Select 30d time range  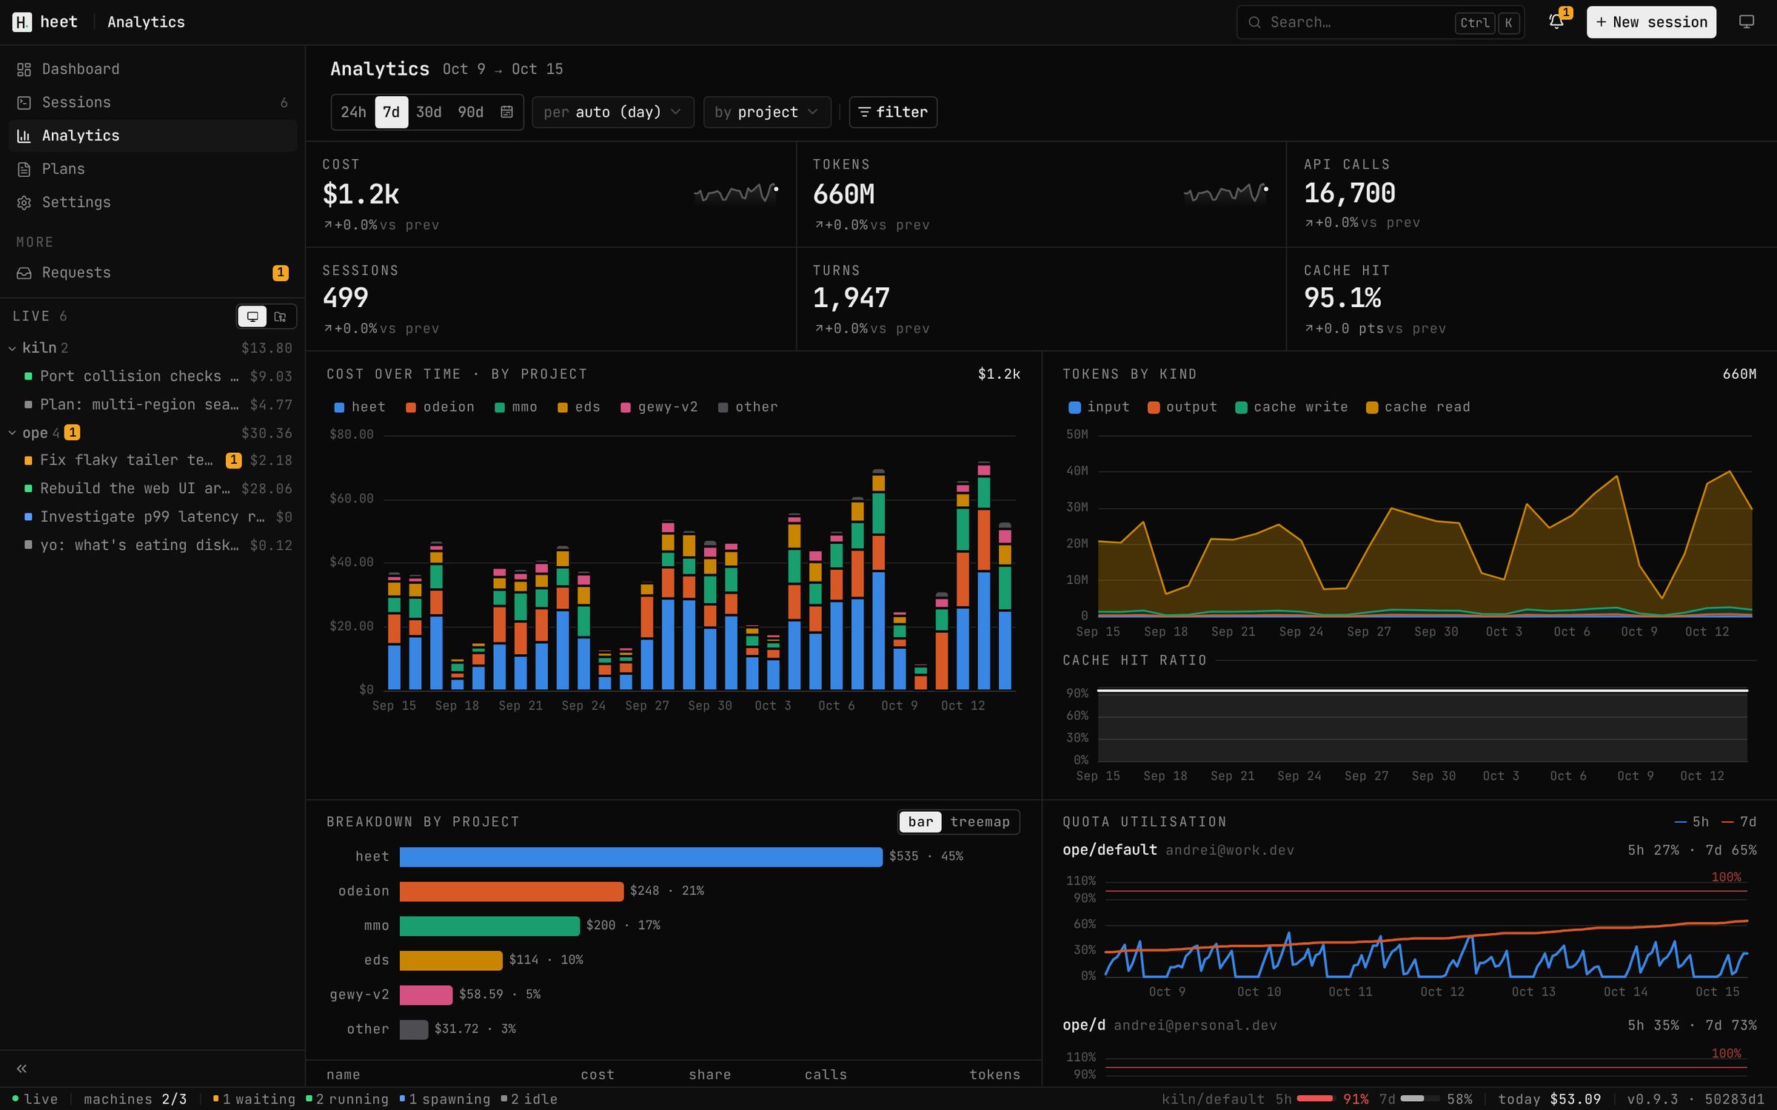pos(429,112)
